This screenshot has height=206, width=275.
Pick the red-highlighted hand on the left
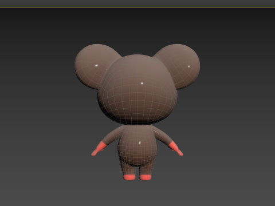(x=99, y=149)
